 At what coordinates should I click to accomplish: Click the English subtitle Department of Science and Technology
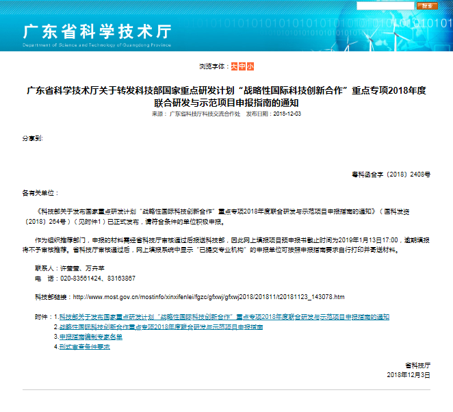click(96, 45)
